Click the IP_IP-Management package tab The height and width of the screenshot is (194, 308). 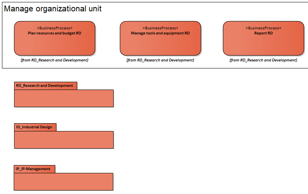click(x=34, y=169)
